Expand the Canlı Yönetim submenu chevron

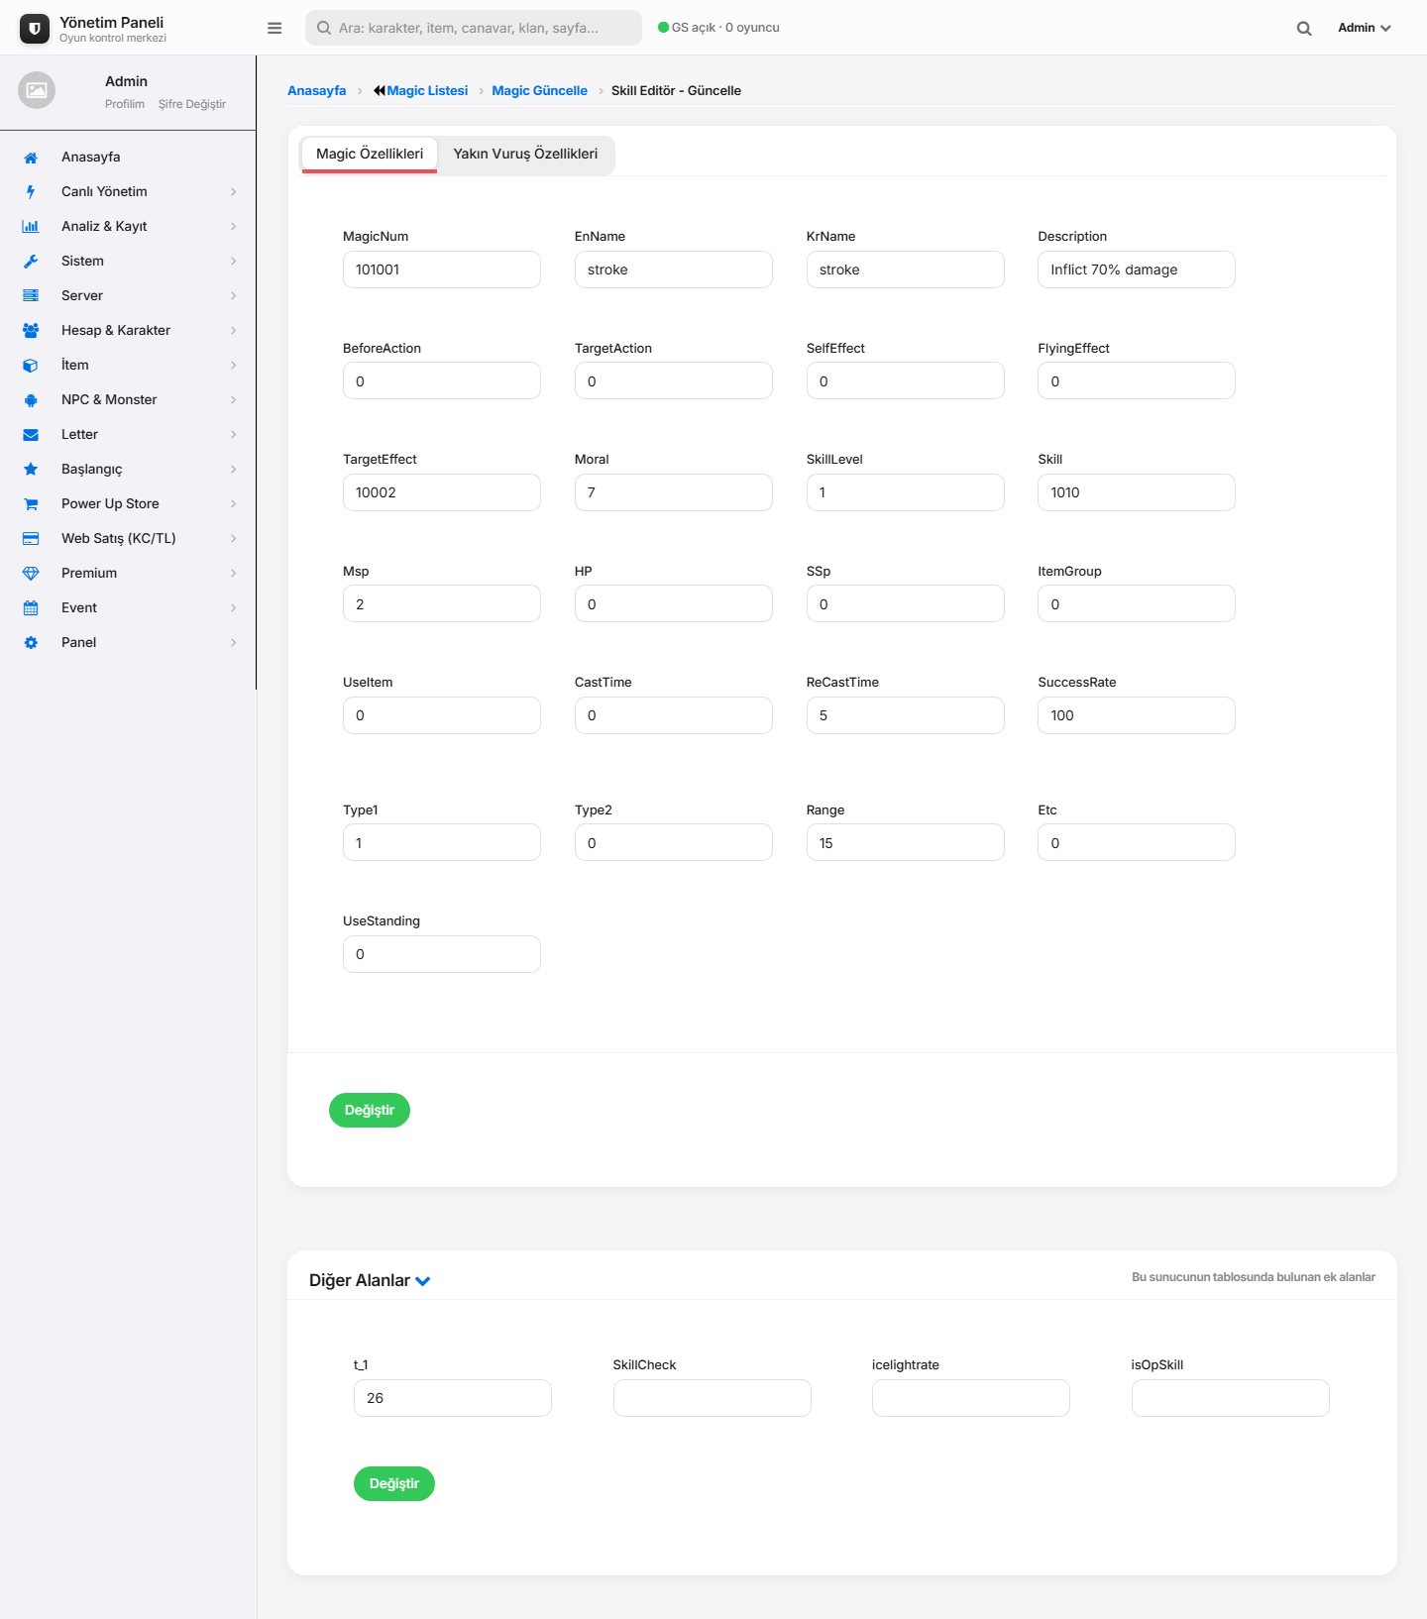(234, 192)
